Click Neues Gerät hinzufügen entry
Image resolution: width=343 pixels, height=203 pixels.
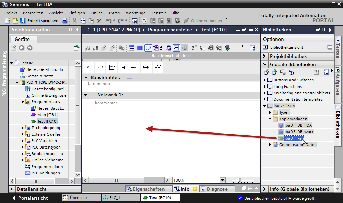(x=46, y=69)
